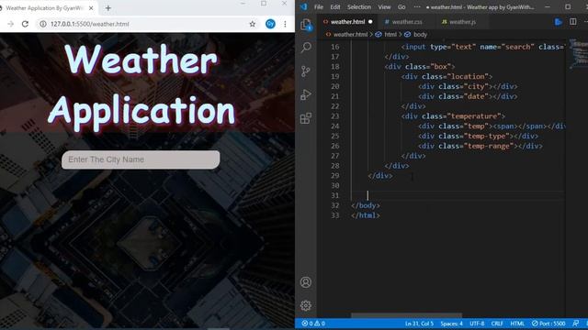Screen dimensions: 588x330
Task: Go forward in Chrome
Action: (10, 24)
